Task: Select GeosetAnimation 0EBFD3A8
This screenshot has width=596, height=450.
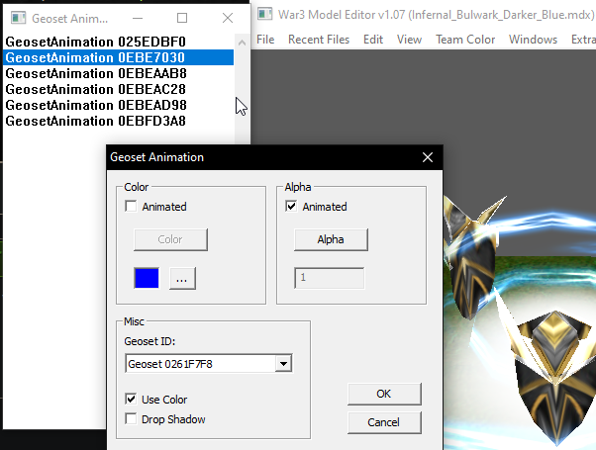Action: [118, 121]
